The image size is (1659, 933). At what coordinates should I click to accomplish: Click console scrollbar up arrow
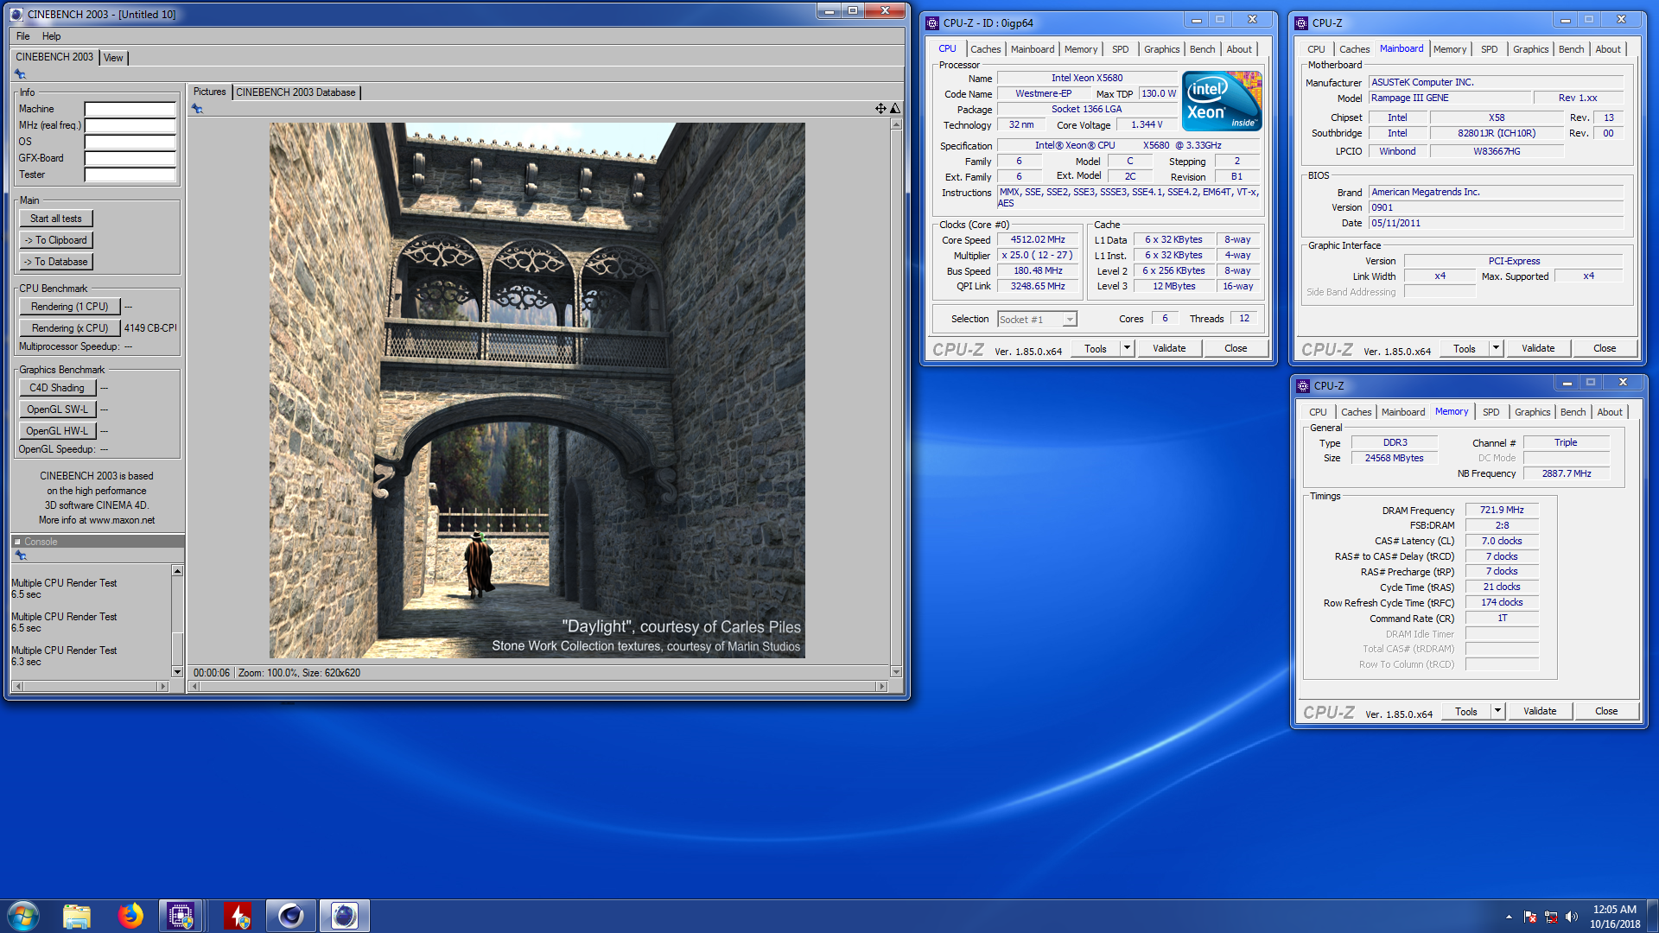click(177, 571)
